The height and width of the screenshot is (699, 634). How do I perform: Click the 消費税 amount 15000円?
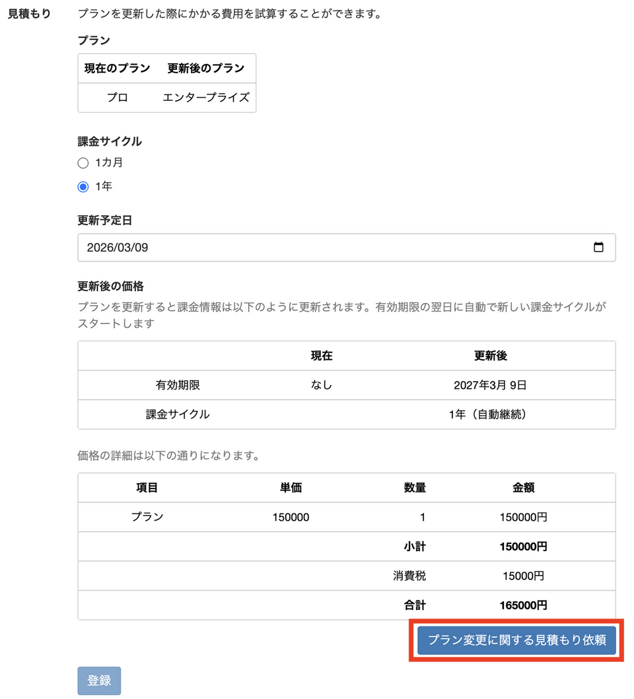523,576
